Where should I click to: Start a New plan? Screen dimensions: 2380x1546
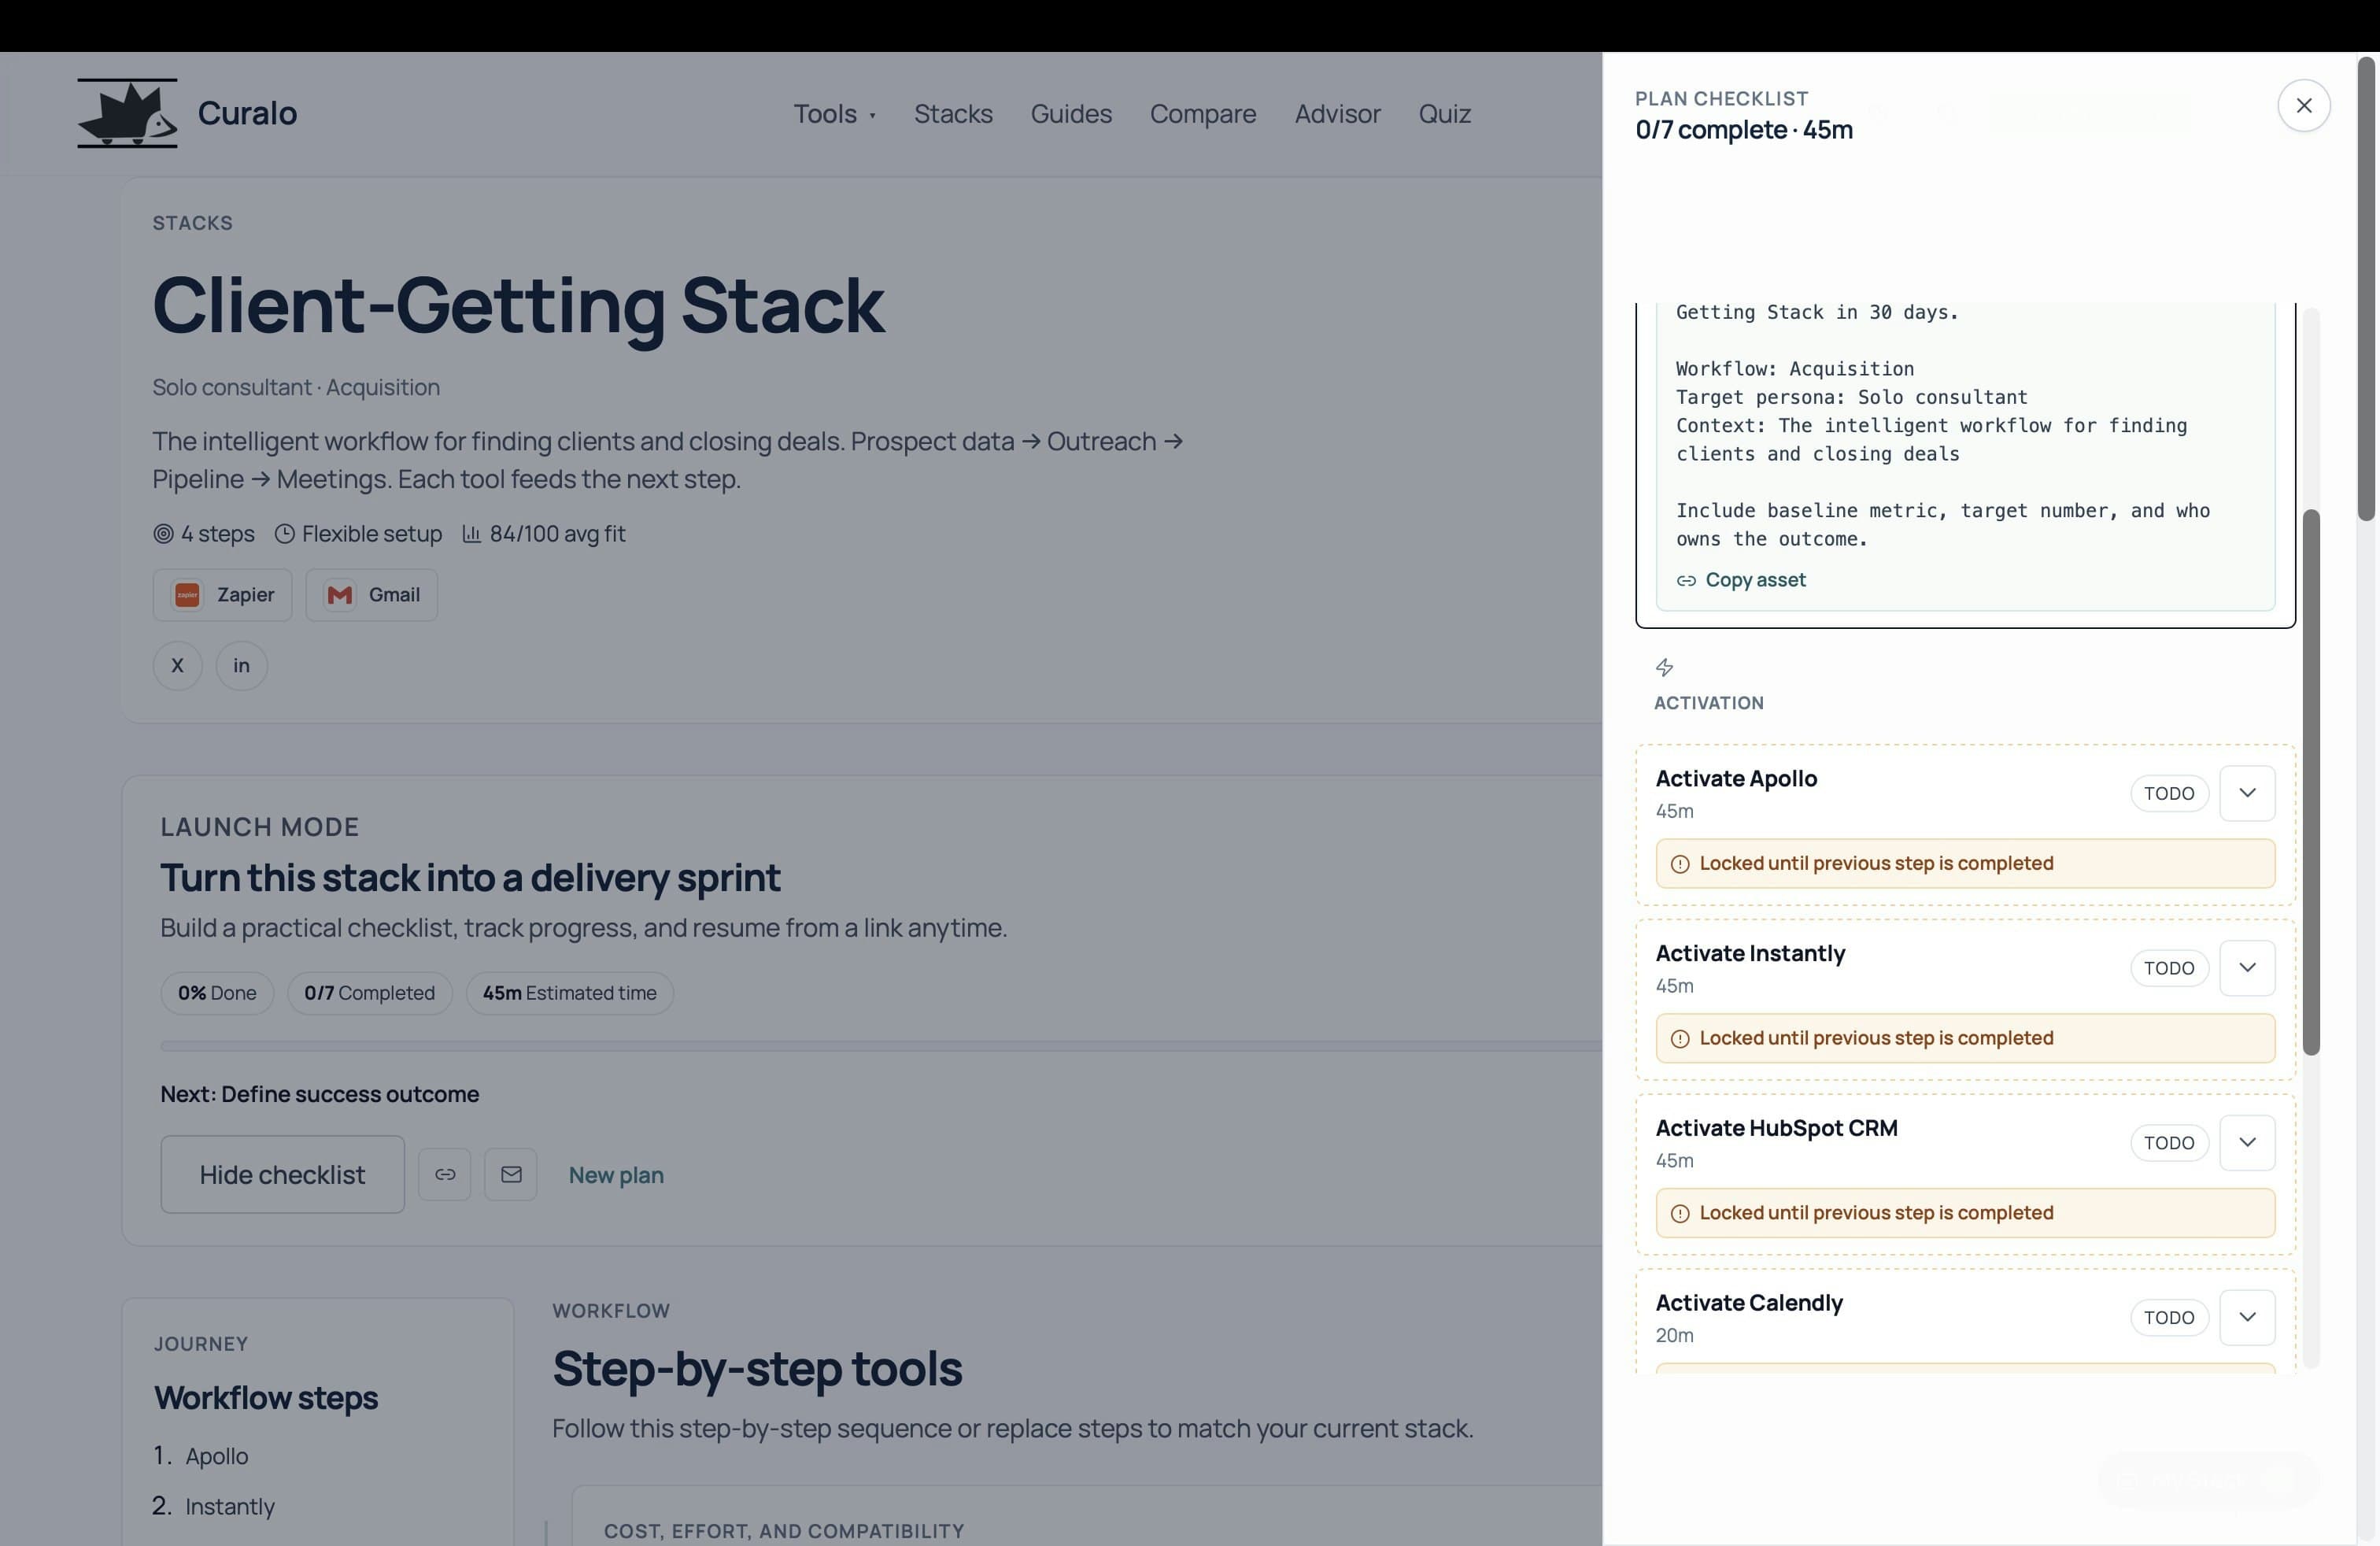[x=616, y=1174]
